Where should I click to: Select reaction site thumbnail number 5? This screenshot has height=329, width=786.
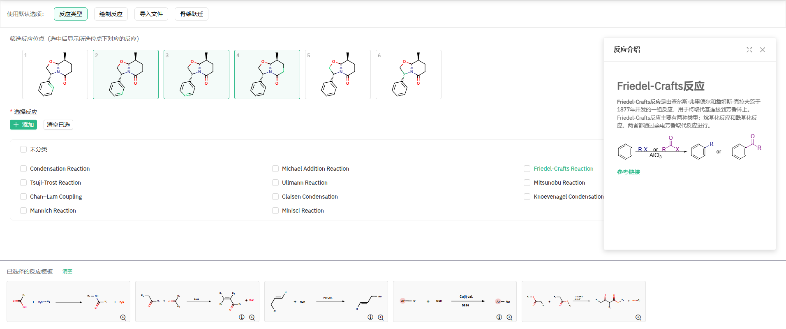click(338, 74)
